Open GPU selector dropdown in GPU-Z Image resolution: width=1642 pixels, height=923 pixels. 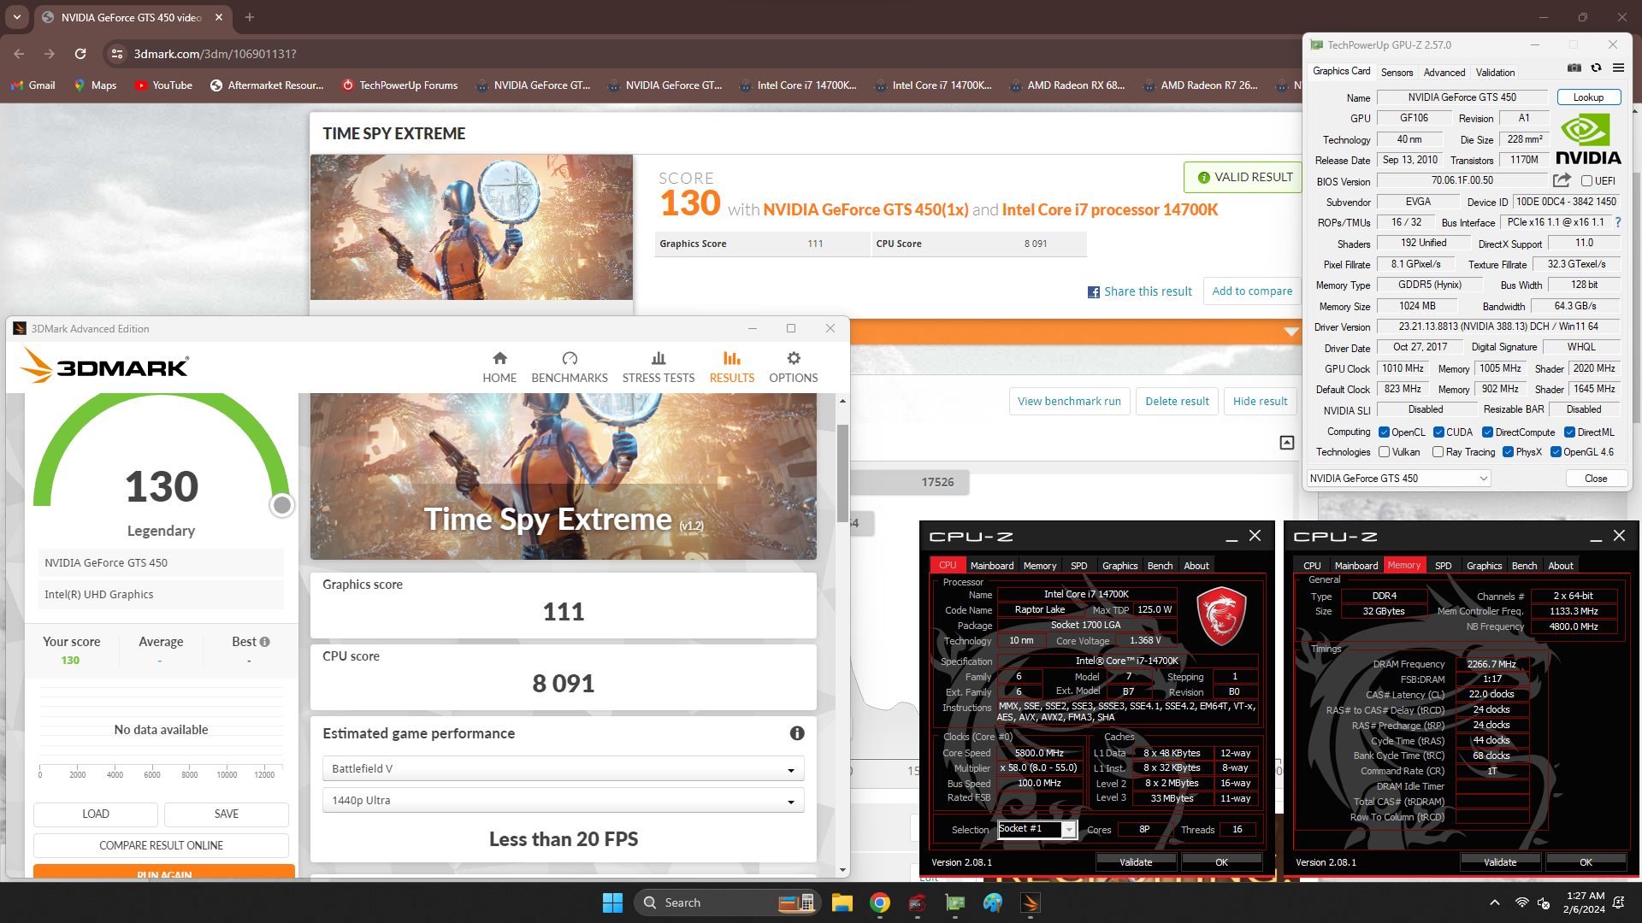[x=1399, y=479]
